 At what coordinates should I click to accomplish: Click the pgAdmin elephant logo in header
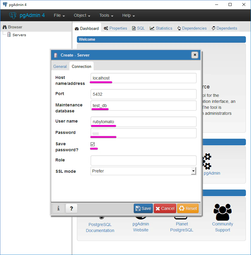pos(13,16)
